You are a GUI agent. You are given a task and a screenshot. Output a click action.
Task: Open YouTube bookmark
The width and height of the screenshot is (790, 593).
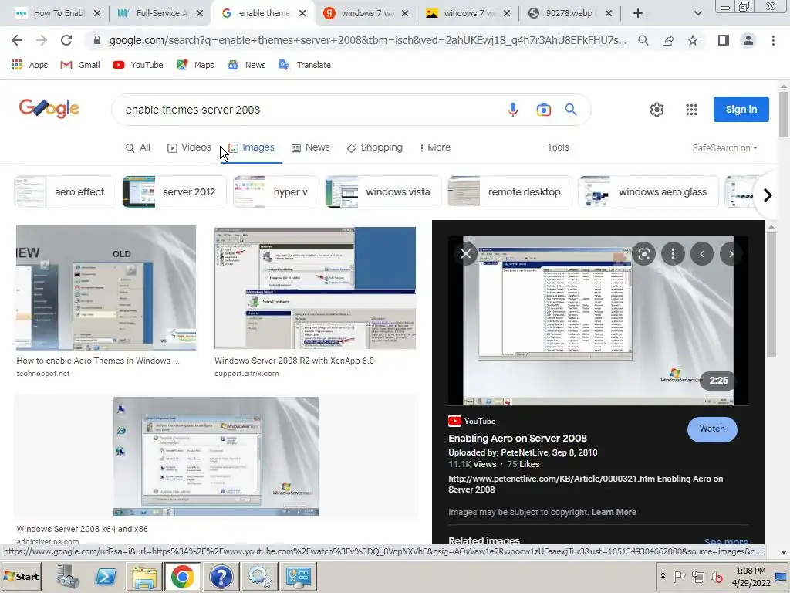[138, 65]
